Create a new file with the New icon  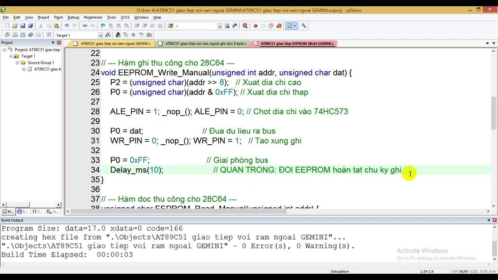click(x=7, y=26)
